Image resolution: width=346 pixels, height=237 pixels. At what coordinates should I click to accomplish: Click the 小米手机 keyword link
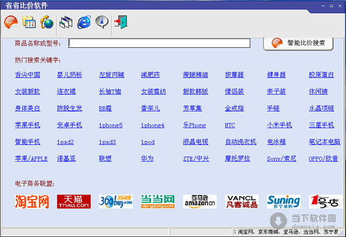279,125
